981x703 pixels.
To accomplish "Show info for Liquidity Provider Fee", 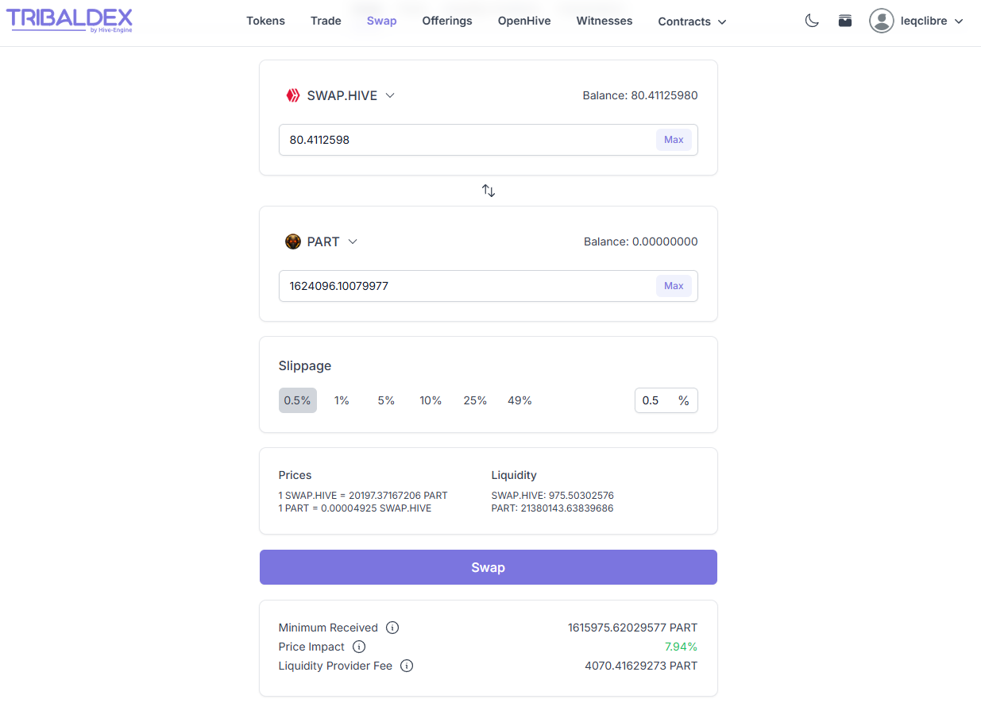I will click(x=407, y=666).
